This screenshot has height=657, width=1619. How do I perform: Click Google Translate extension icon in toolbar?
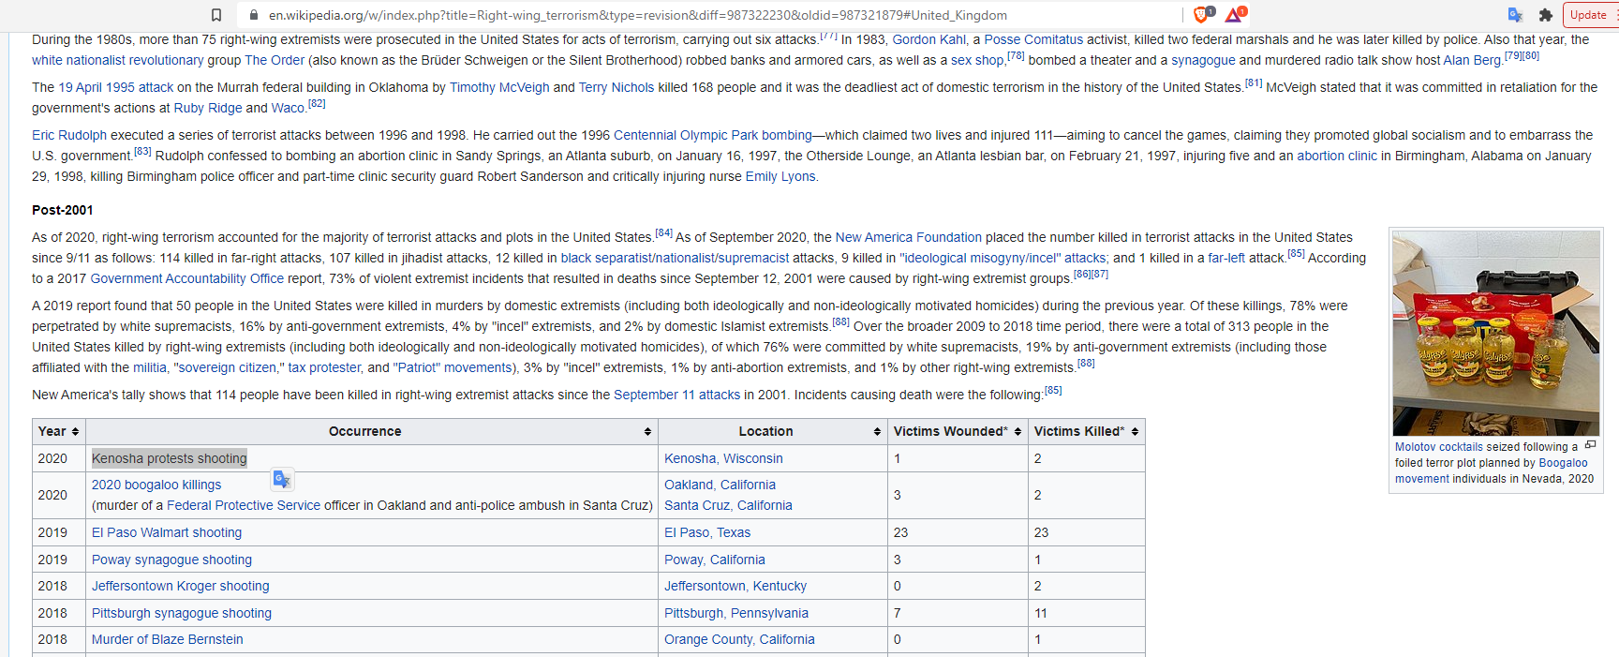[x=1515, y=15]
